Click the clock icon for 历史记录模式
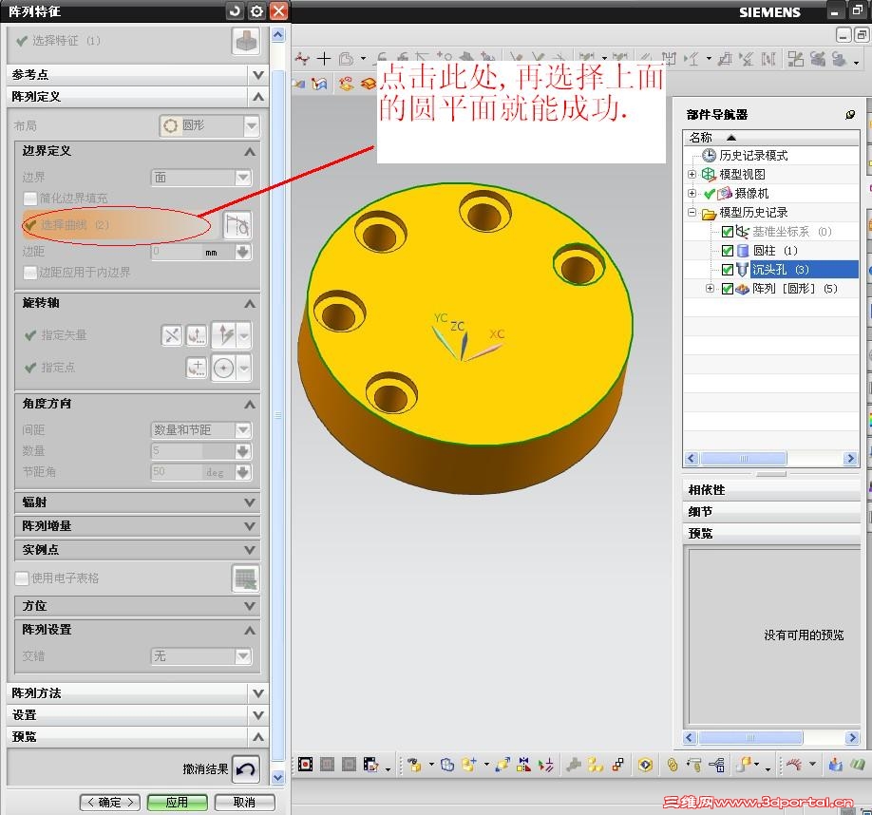Screen dimensions: 872x815 tap(709, 156)
